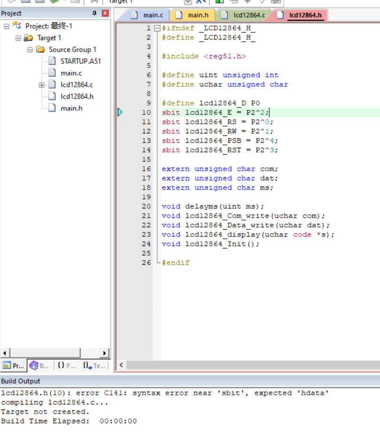The image size is (380, 432).
Task: Click the '#define uint unsigned int' line
Action: pos(220,75)
